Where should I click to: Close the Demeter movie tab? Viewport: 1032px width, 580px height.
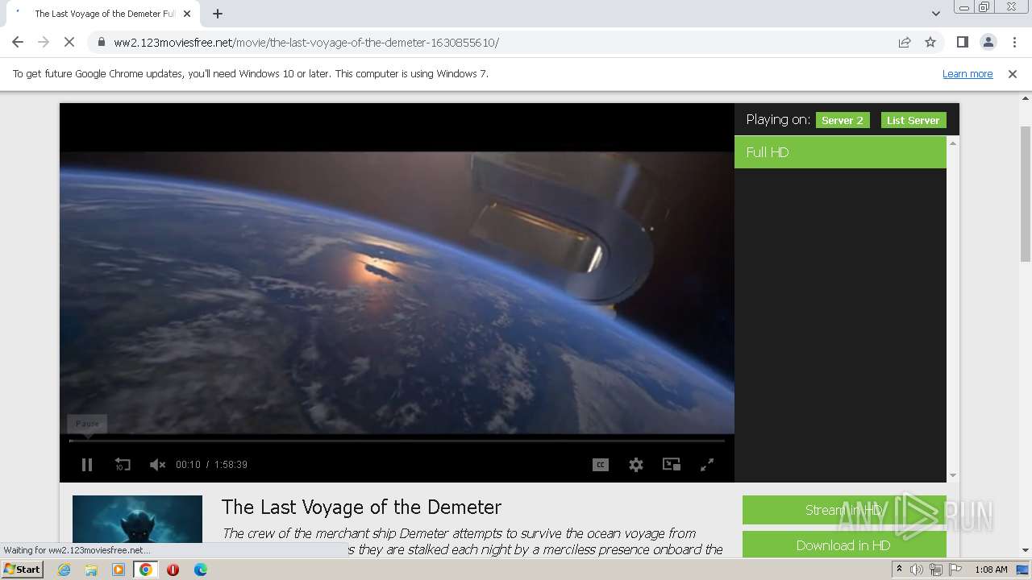(x=186, y=14)
